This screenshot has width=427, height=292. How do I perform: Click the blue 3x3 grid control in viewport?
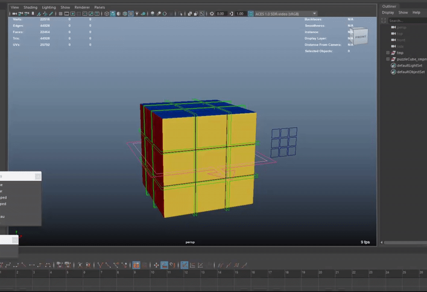click(284, 142)
